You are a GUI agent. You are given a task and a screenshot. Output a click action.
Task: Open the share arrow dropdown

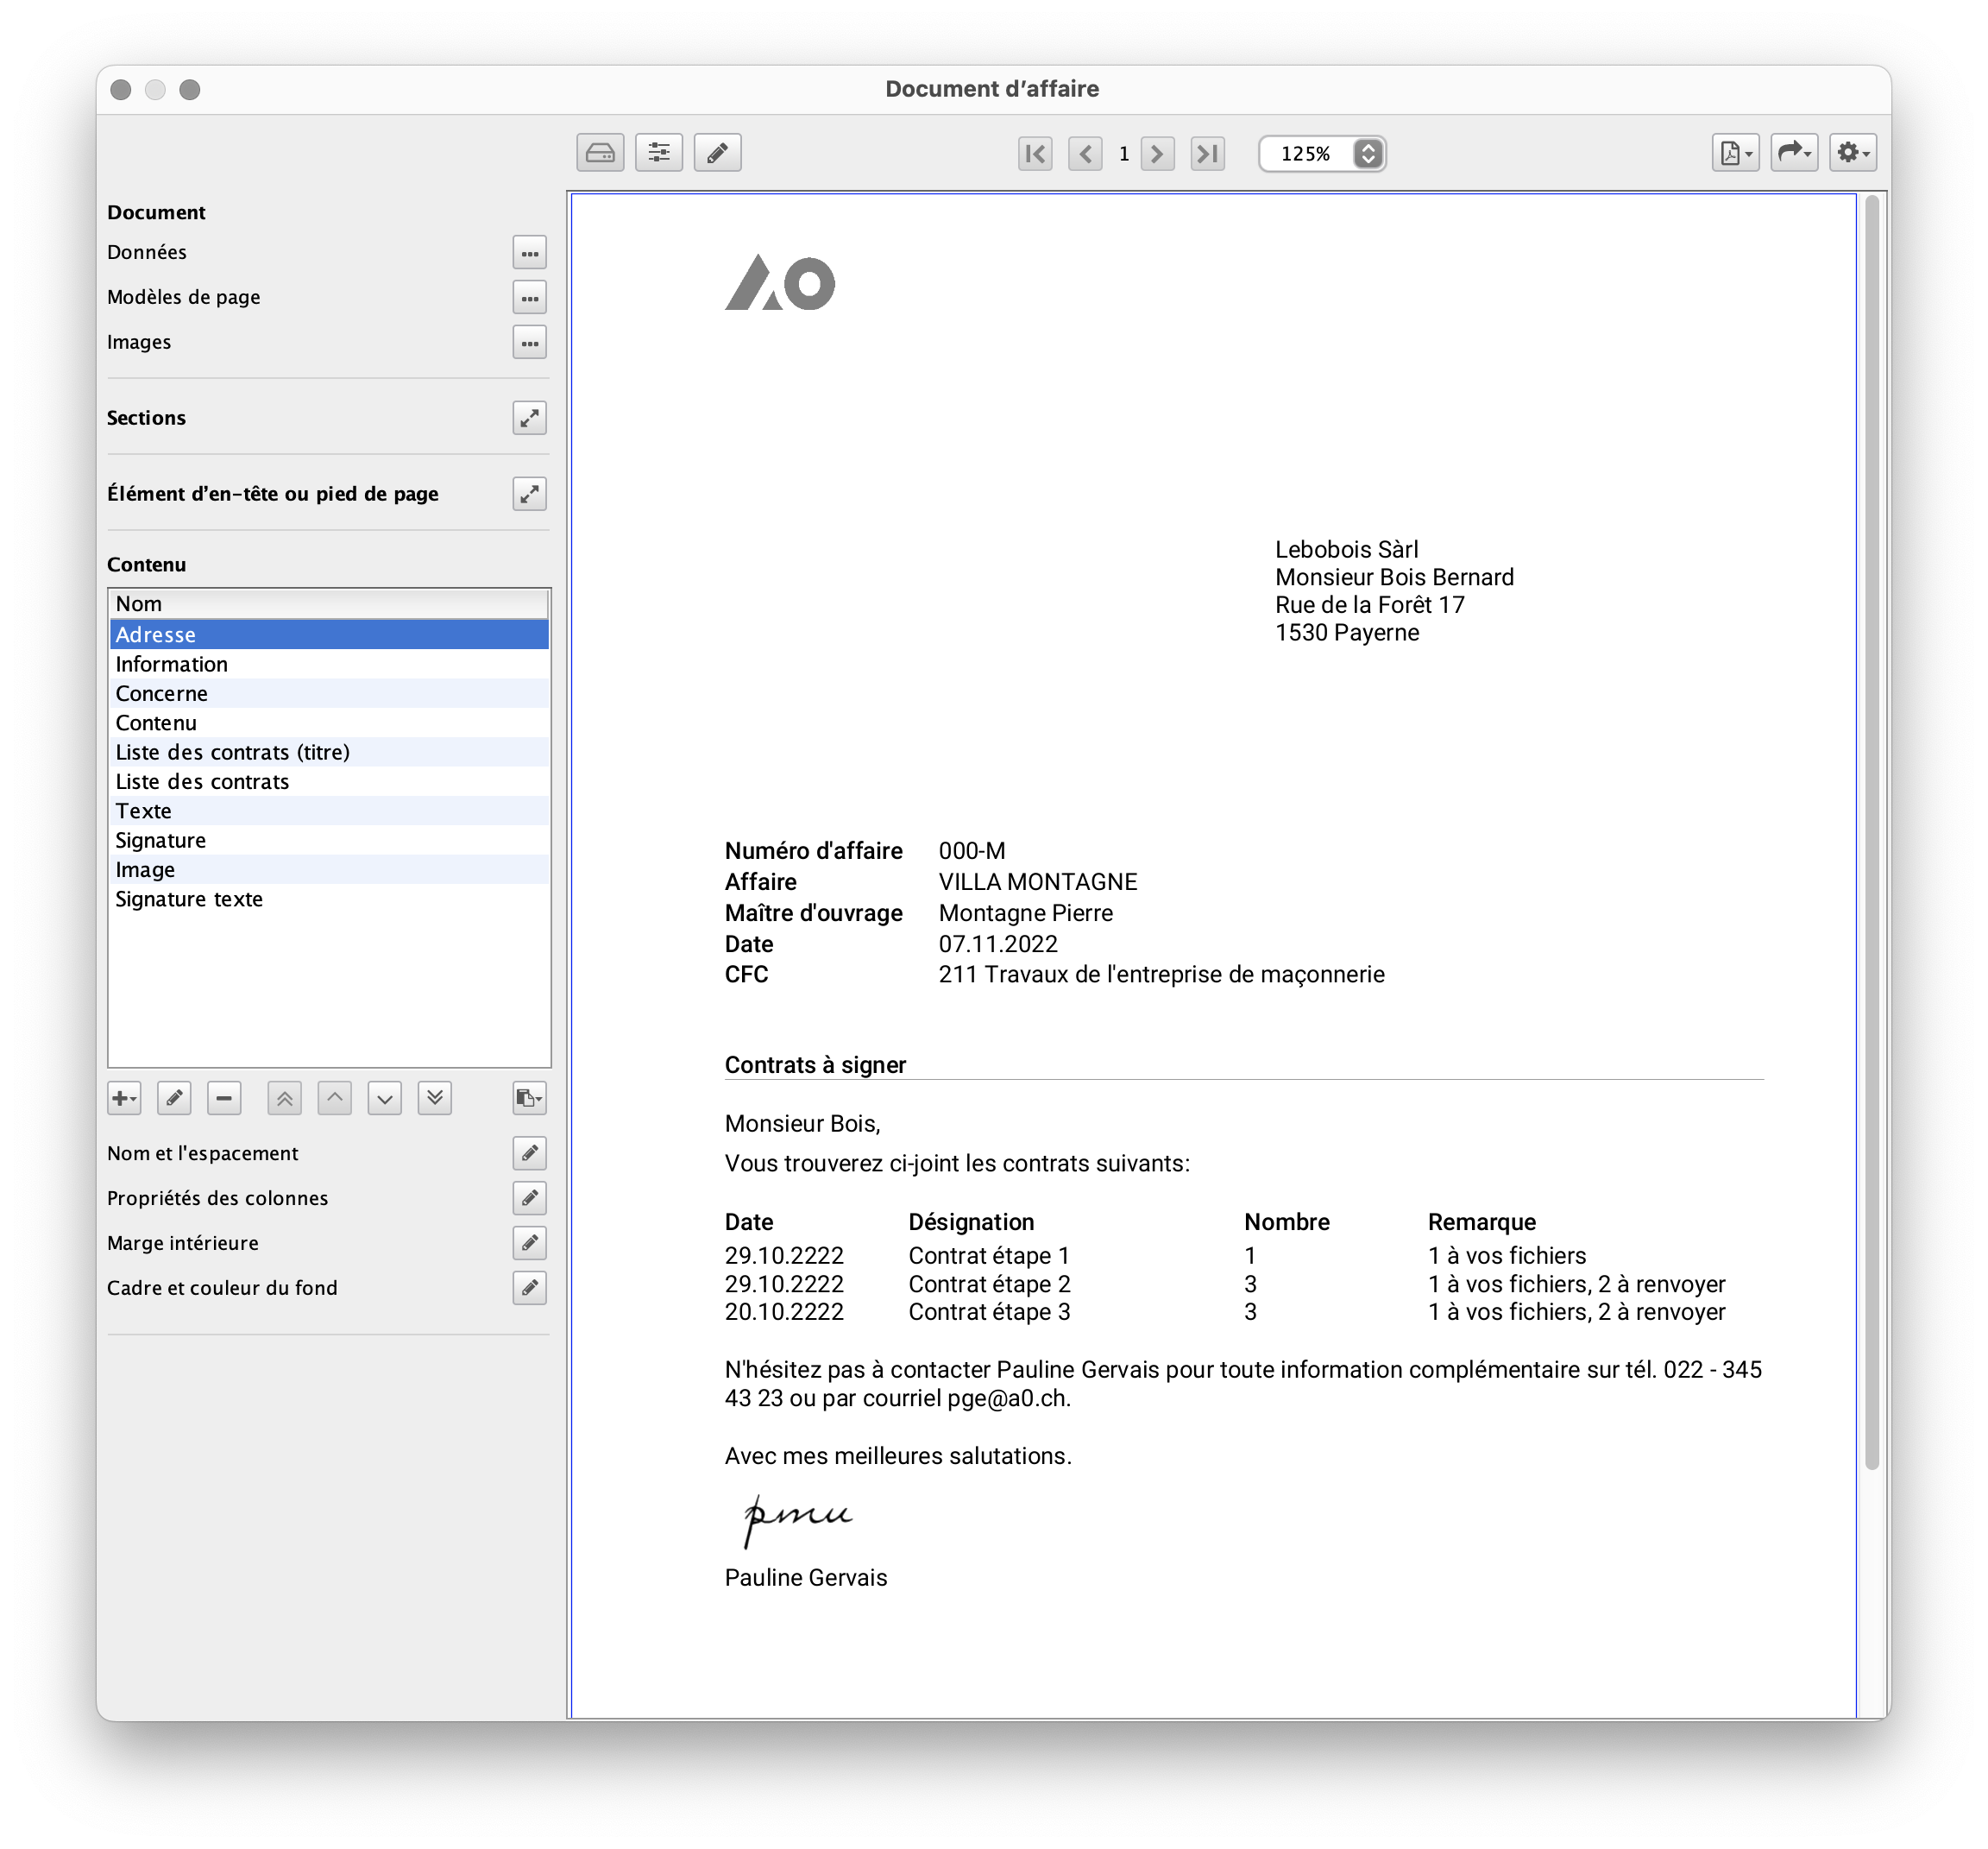[1794, 153]
